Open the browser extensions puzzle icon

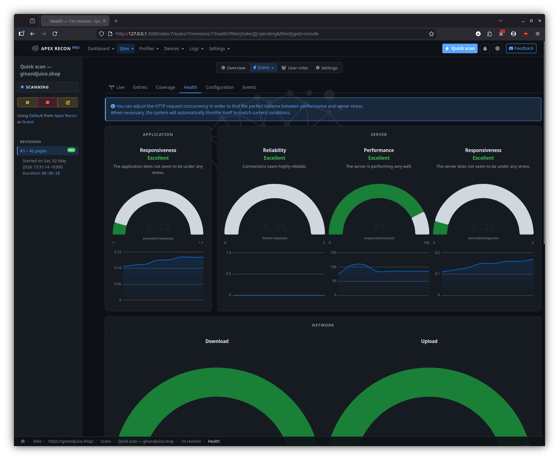(489, 34)
